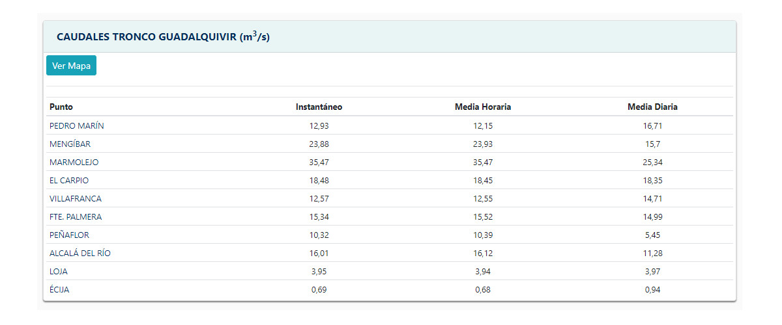Click the Media Diaria column header
This screenshot has height=325, width=782.
[x=652, y=107]
